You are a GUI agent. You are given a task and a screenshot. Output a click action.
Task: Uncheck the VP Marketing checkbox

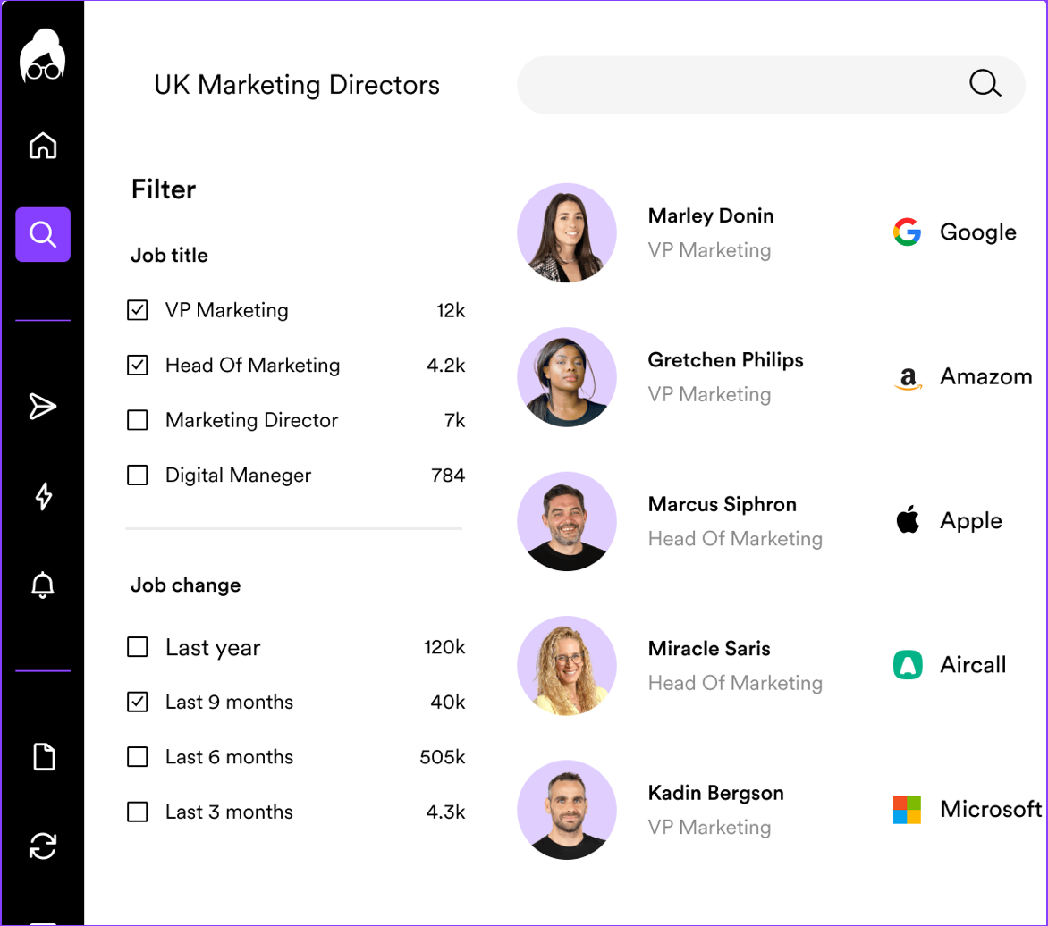138,310
